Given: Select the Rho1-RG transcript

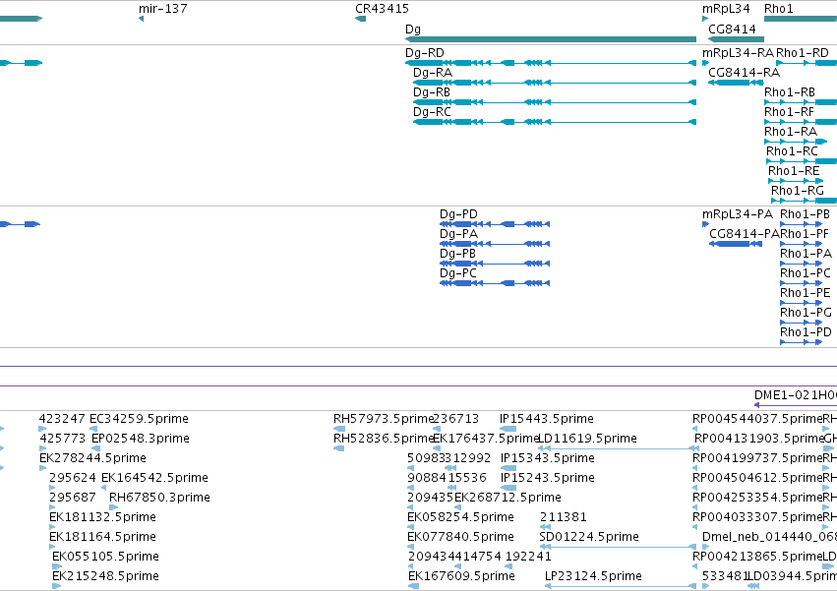Looking at the screenshot, I should click(x=804, y=202).
